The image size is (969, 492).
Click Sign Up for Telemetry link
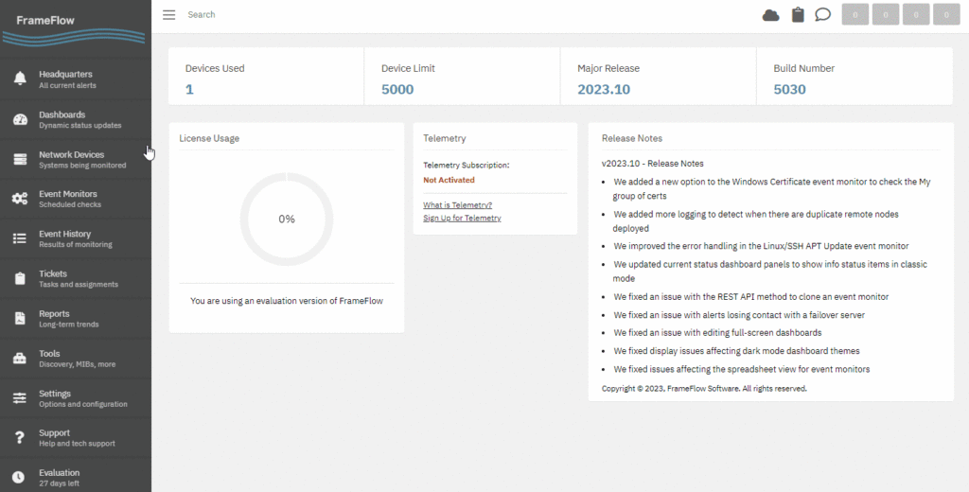pos(462,219)
